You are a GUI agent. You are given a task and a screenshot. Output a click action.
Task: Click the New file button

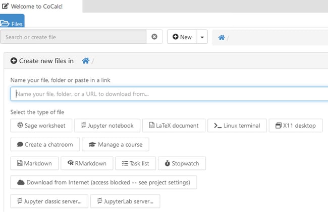(182, 37)
